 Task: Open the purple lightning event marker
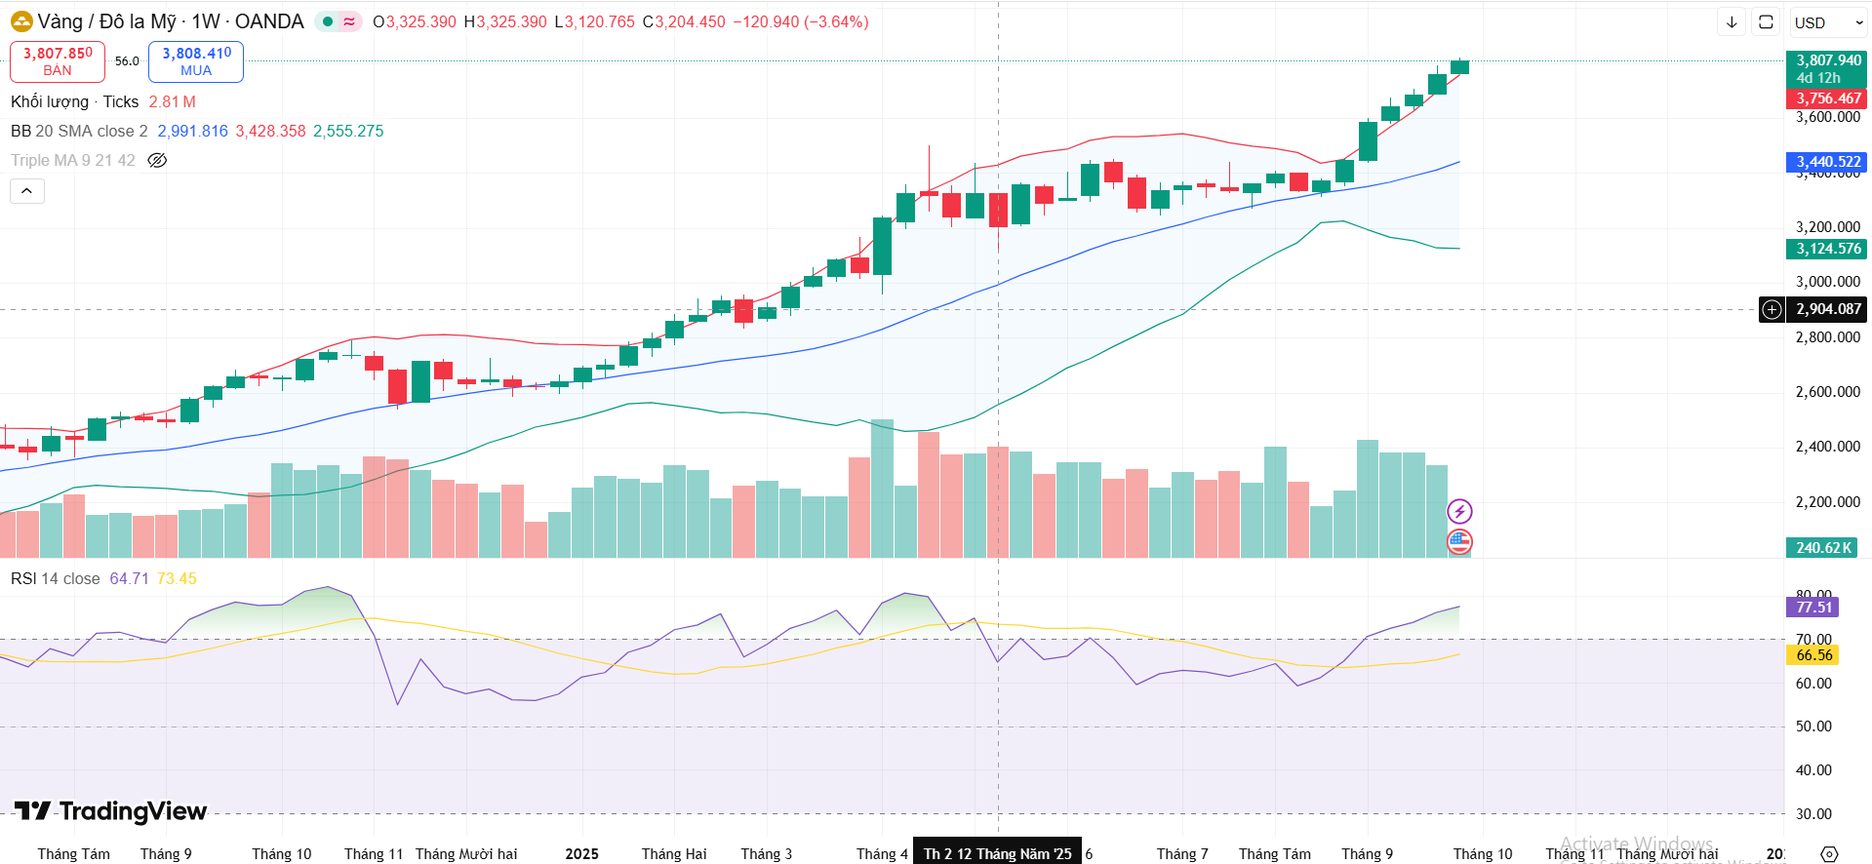point(1459,511)
